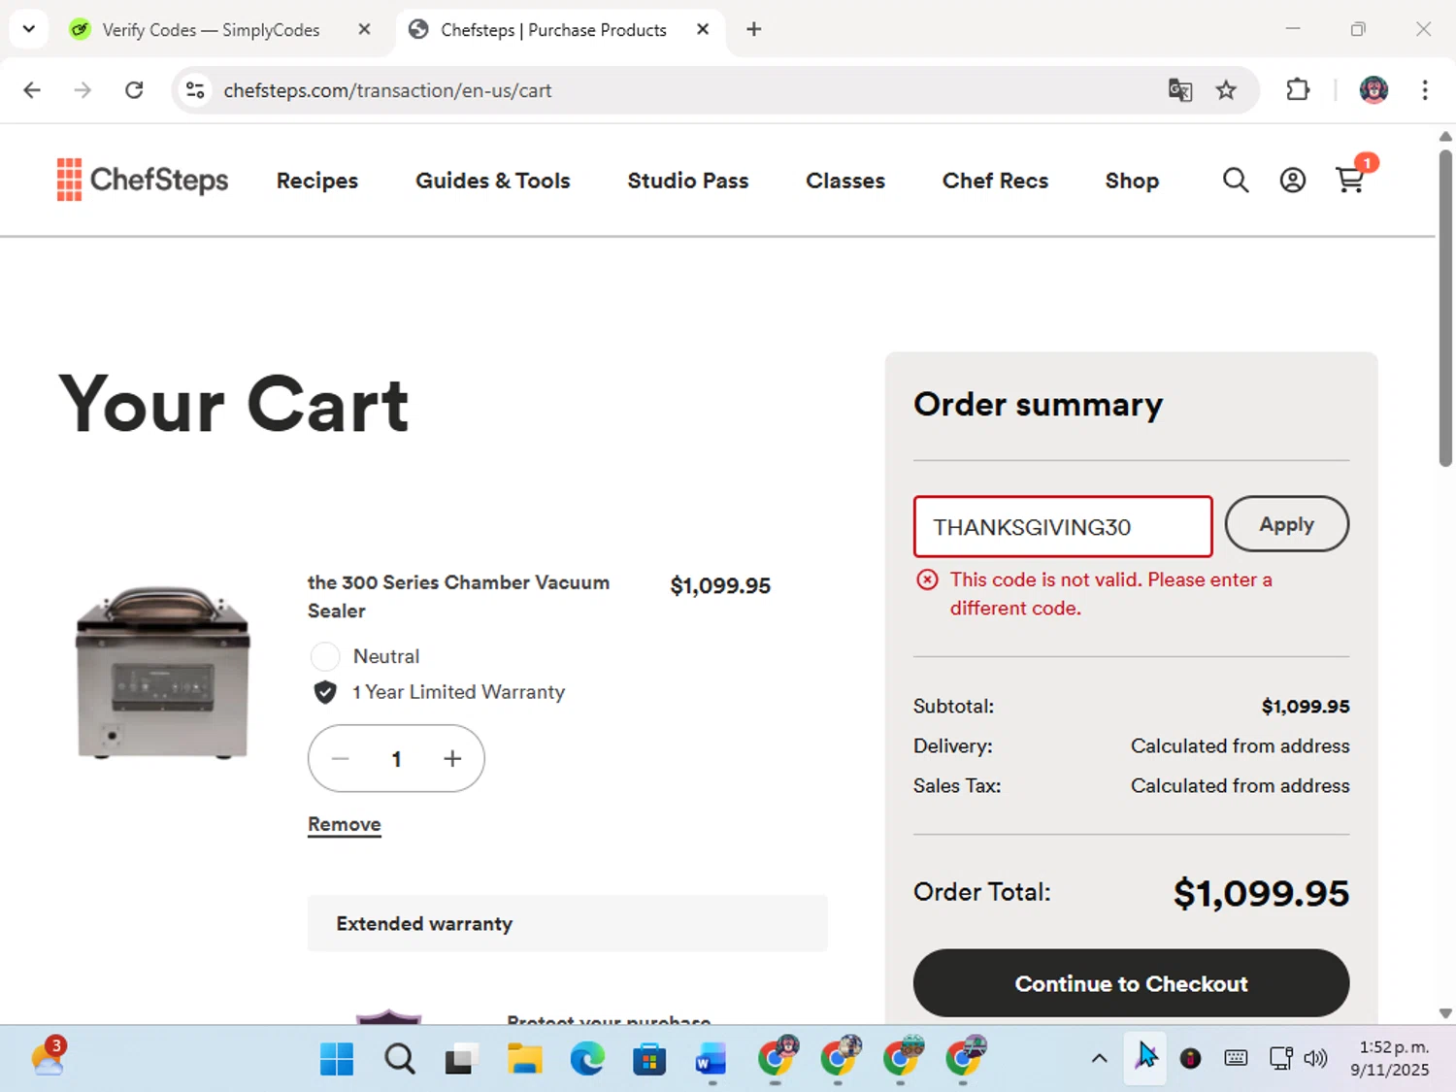Expand the Extended warranty section
The image size is (1456, 1092).
coord(567,923)
